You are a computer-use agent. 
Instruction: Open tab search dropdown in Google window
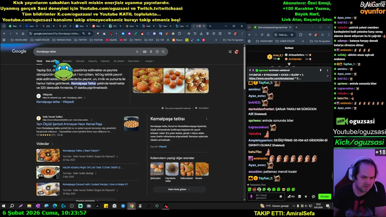tap(4, 26)
